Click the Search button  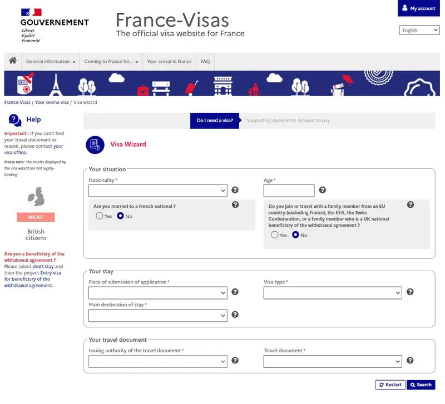coord(421,385)
